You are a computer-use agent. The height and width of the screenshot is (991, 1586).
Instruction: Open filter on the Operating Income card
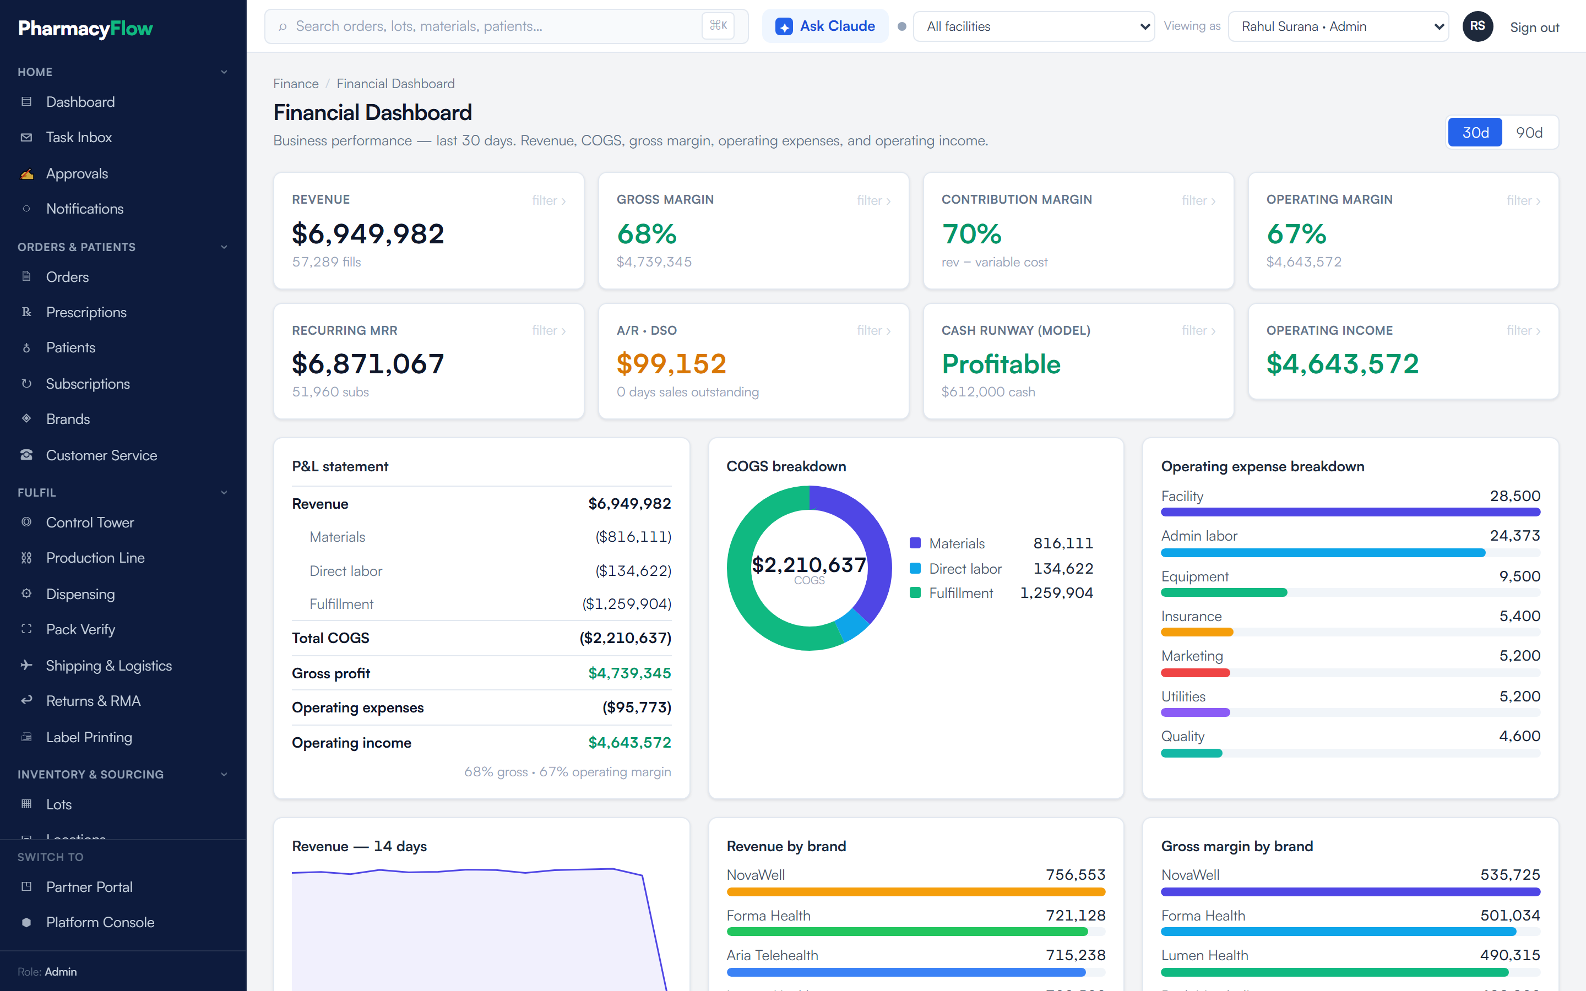[1523, 330]
